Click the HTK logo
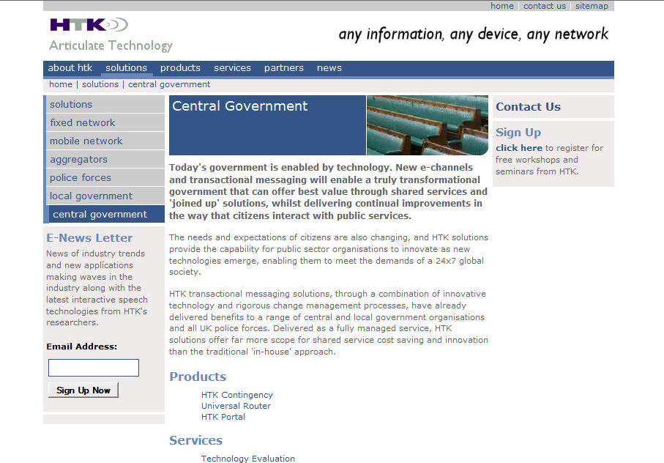 click(88, 25)
